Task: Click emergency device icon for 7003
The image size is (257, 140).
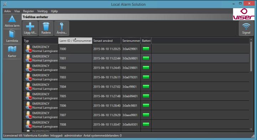Action: (x=29, y=77)
